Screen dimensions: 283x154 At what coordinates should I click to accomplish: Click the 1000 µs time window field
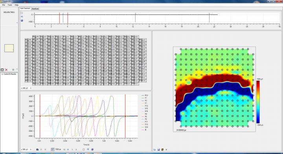pos(58,149)
